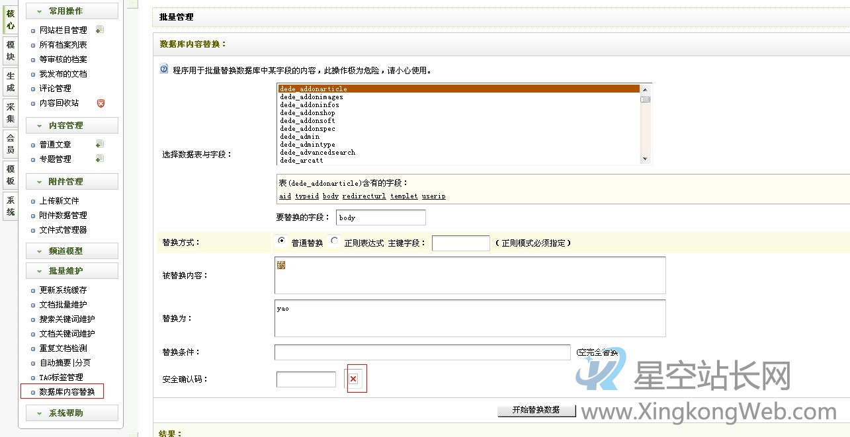The image size is (850, 437).
Task: Open the body field link
Action: click(330, 196)
